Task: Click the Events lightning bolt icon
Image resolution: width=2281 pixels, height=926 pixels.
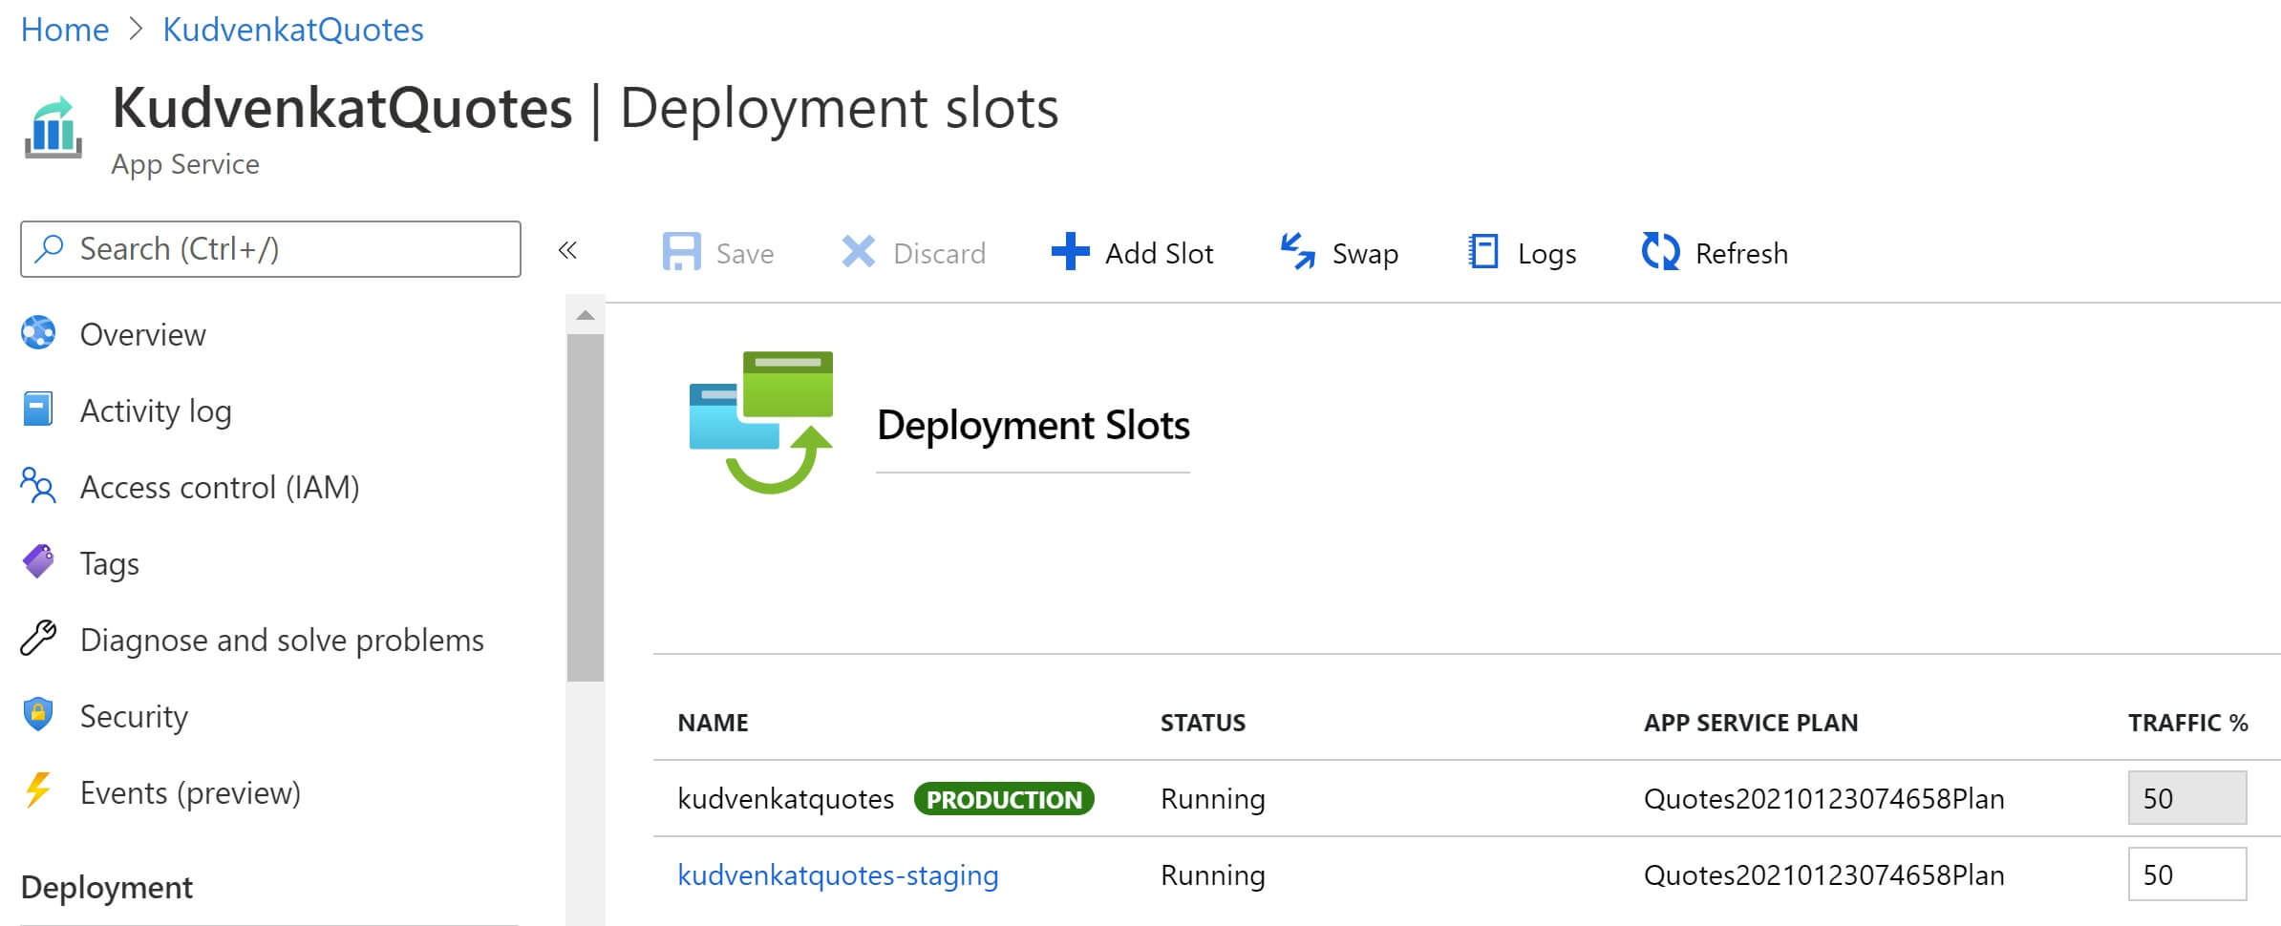Action: (38, 790)
